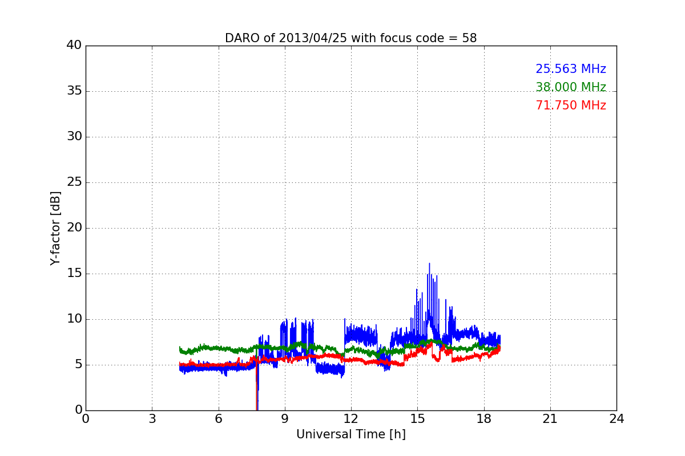Click y-axis tick label 40
The image size is (685, 456).
point(74,46)
